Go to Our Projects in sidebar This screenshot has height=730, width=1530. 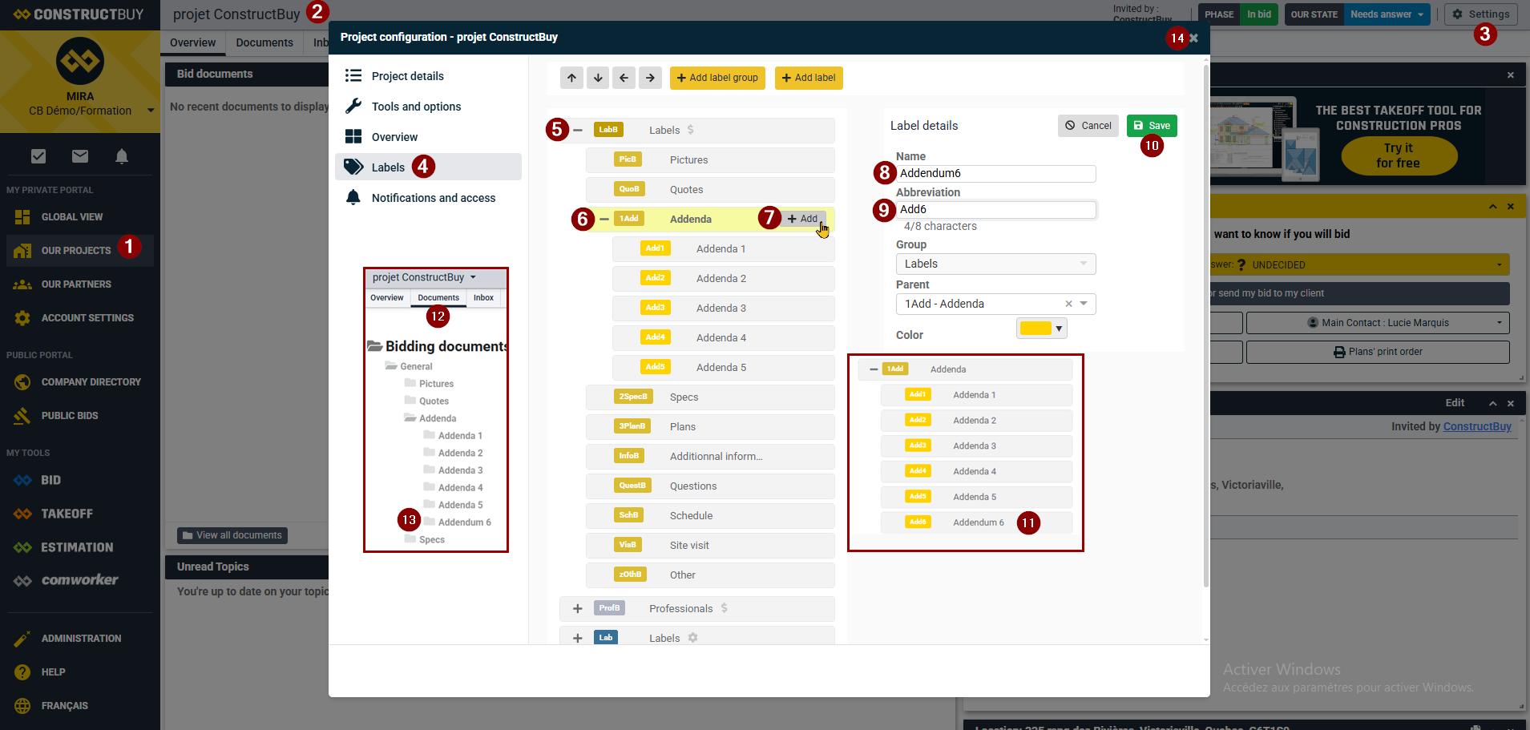click(79, 251)
